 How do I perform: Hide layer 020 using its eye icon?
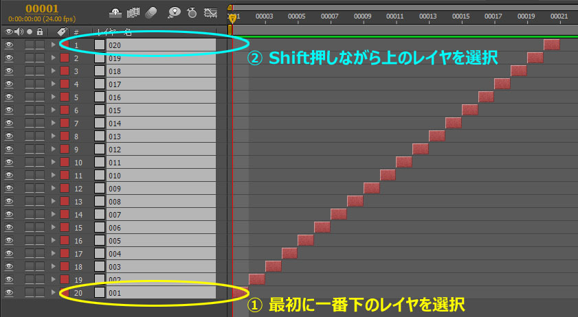point(10,45)
